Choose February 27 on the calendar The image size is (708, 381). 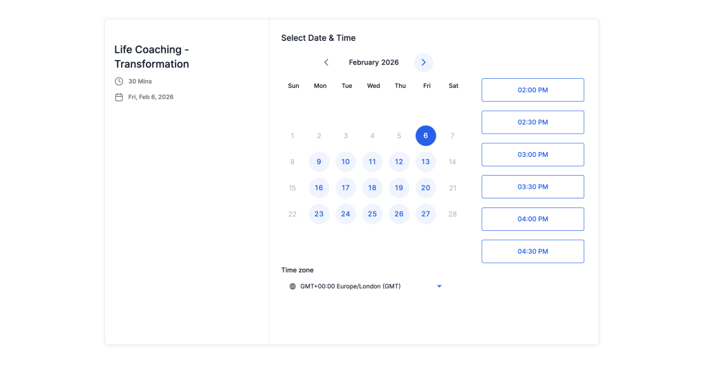[x=426, y=214]
